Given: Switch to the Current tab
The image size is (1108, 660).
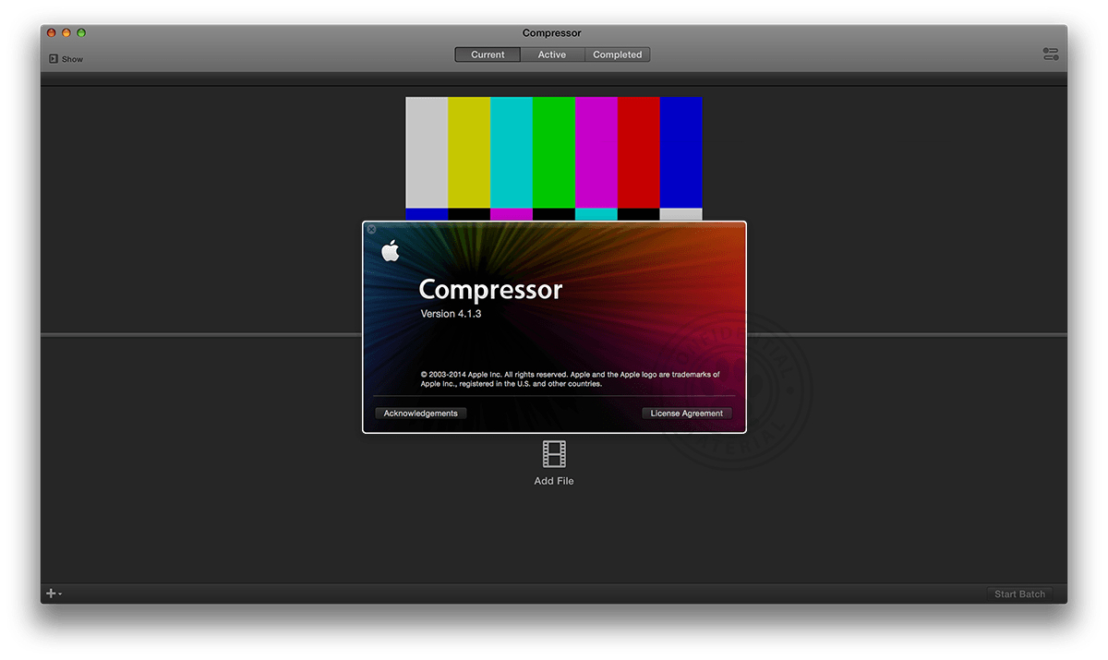Looking at the screenshot, I should click(488, 54).
